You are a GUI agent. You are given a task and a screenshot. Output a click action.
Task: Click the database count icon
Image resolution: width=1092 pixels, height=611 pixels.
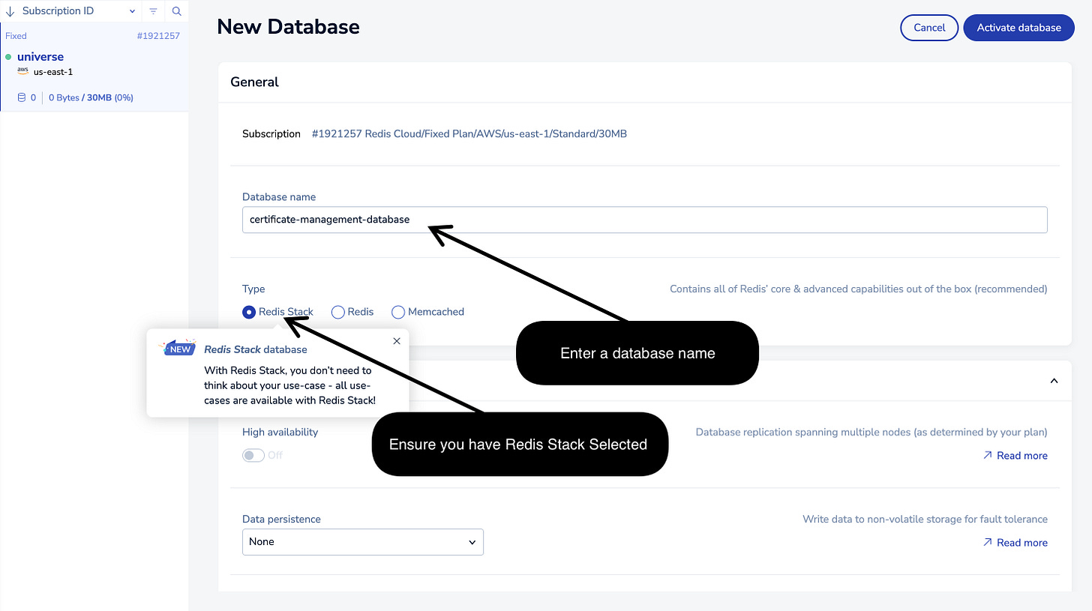click(x=21, y=97)
